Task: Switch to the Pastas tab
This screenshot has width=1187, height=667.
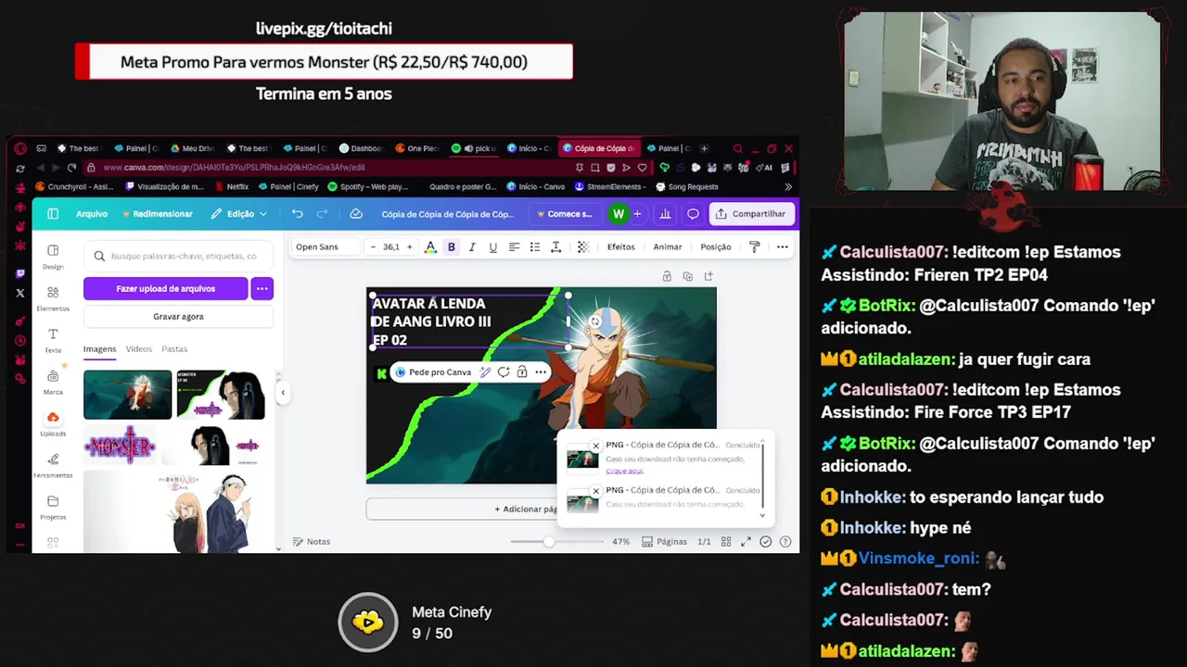Action: pyautogui.click(x=174, y=349)
